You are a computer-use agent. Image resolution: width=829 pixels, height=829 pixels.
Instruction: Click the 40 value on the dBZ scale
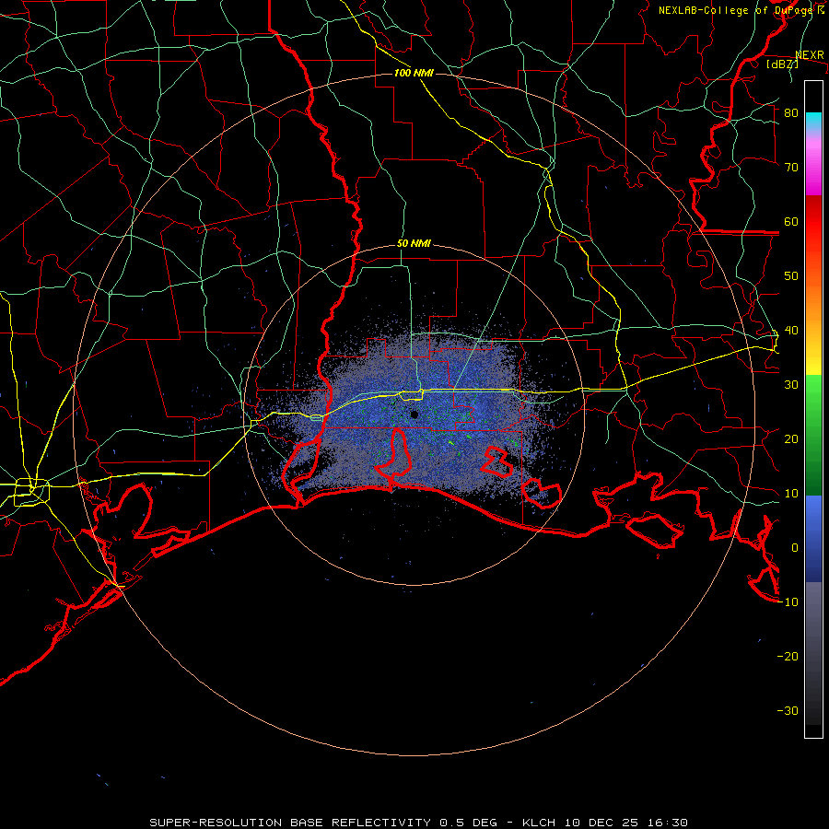(x=791, y=331)
